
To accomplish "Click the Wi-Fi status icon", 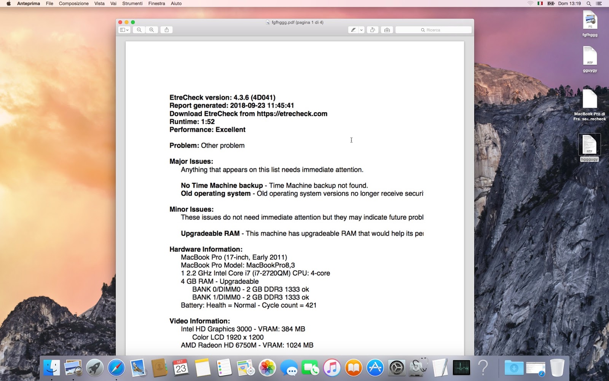I will (530, 3).
